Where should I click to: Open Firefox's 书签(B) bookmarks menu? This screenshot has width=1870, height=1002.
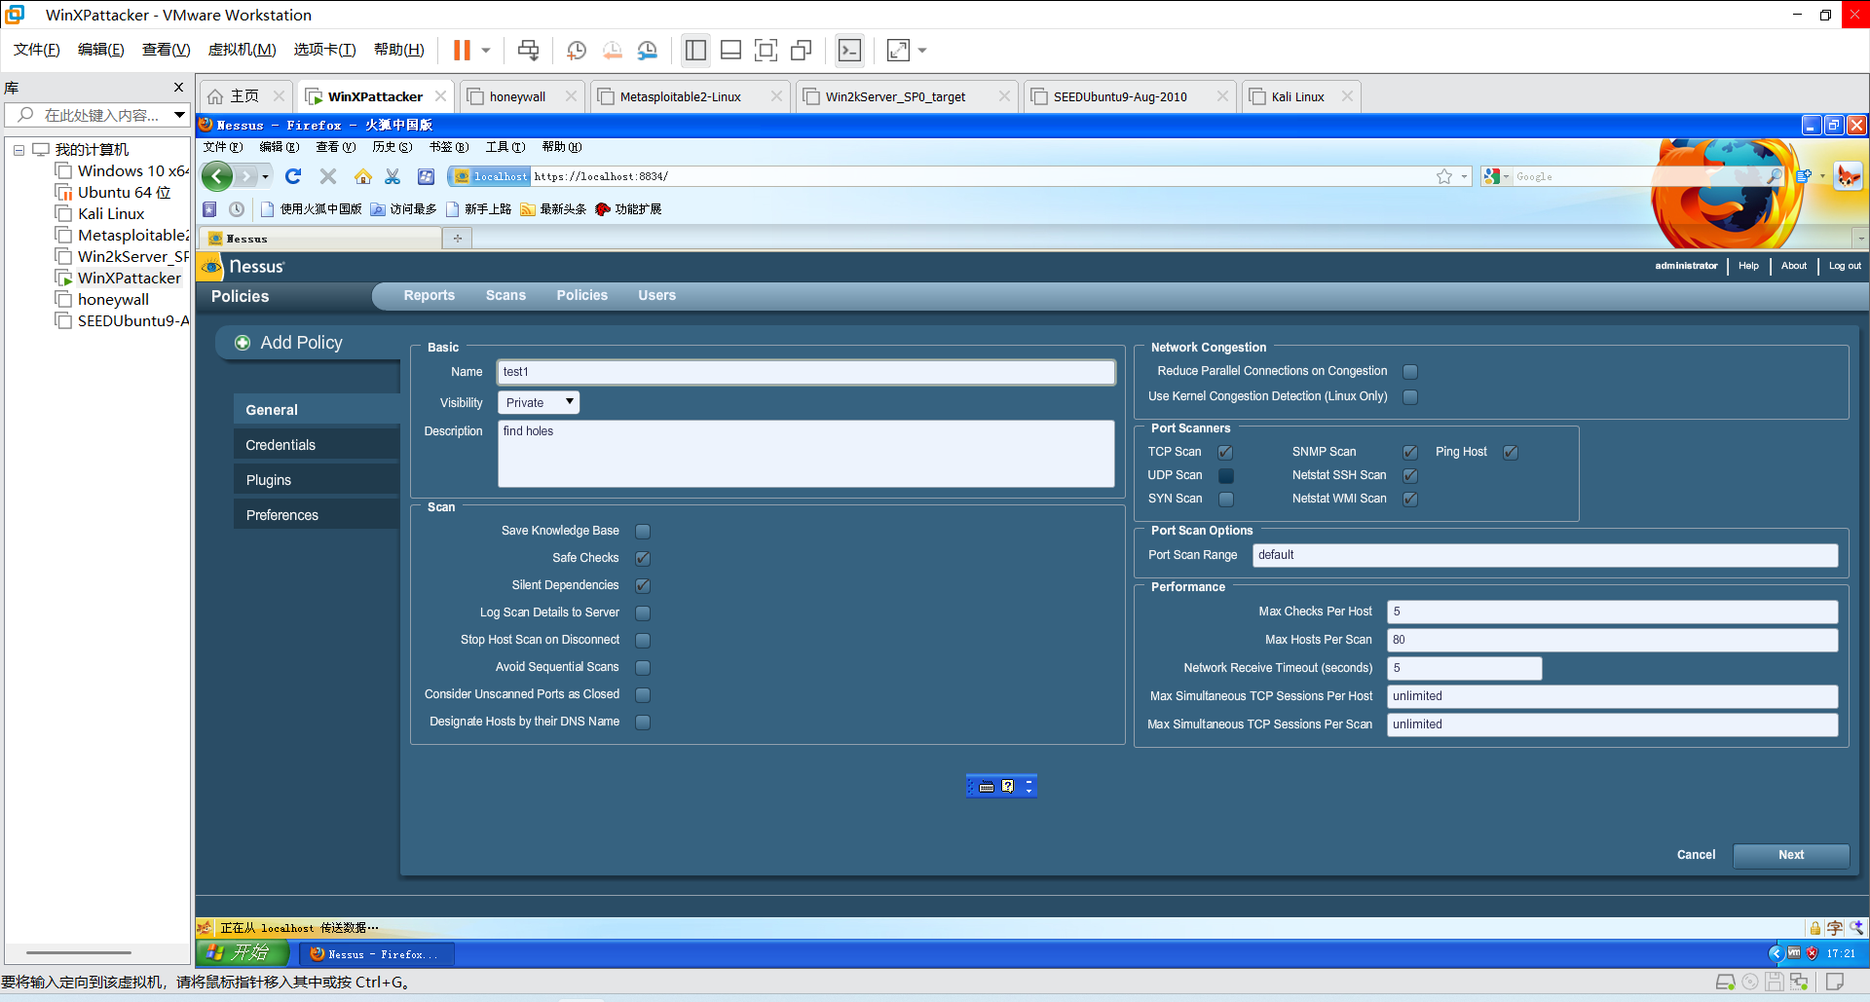pos(449,147)
